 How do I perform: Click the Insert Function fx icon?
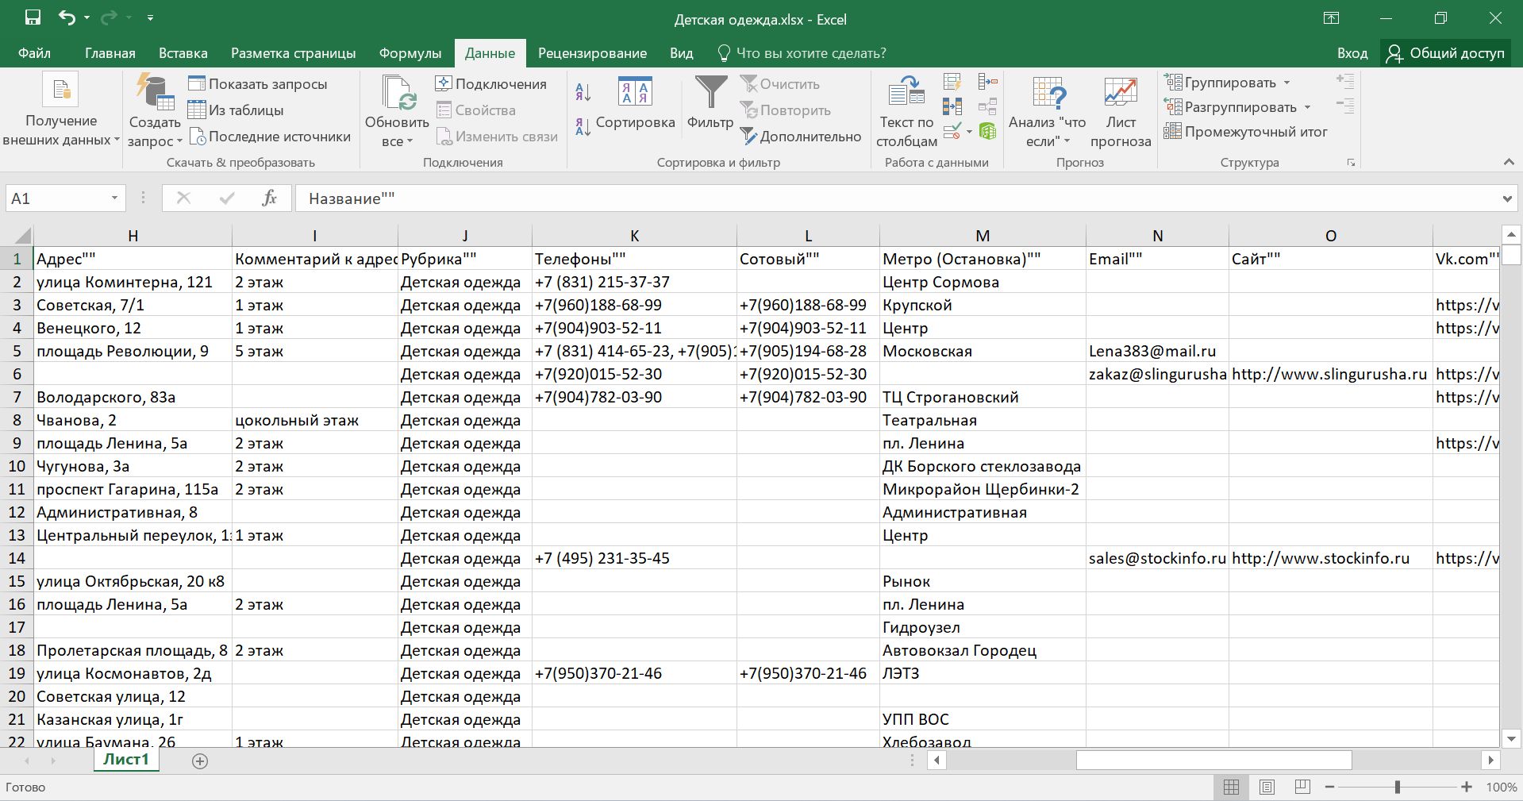click(x=269, y=198)
